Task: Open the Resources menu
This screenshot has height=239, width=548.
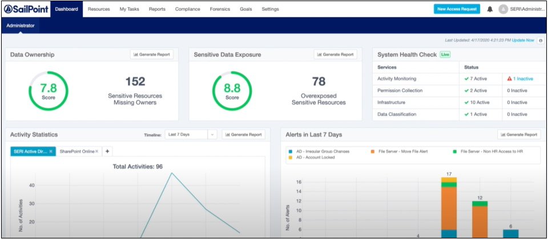Action: tap(99, 10)
